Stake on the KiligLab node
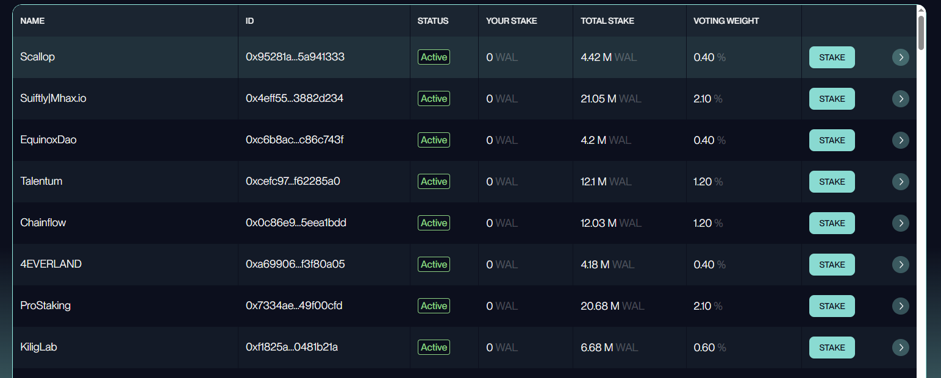 coord(832,348)
